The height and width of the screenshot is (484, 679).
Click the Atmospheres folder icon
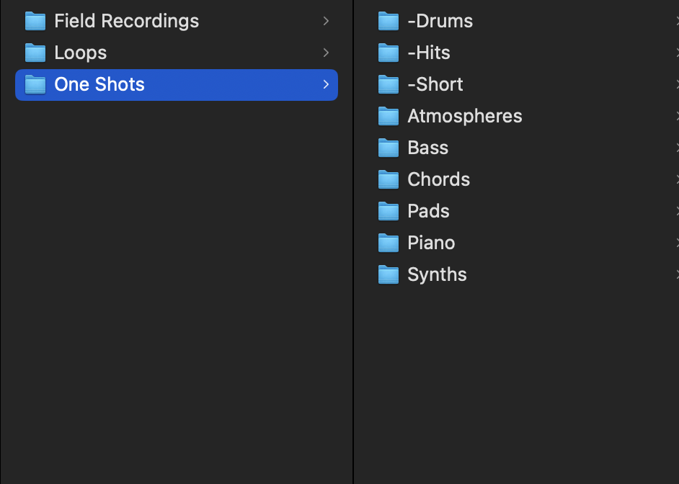pos(389,117)
